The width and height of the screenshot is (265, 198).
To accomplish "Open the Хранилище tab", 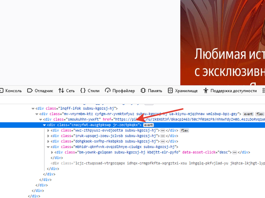I will click(182, 91).
